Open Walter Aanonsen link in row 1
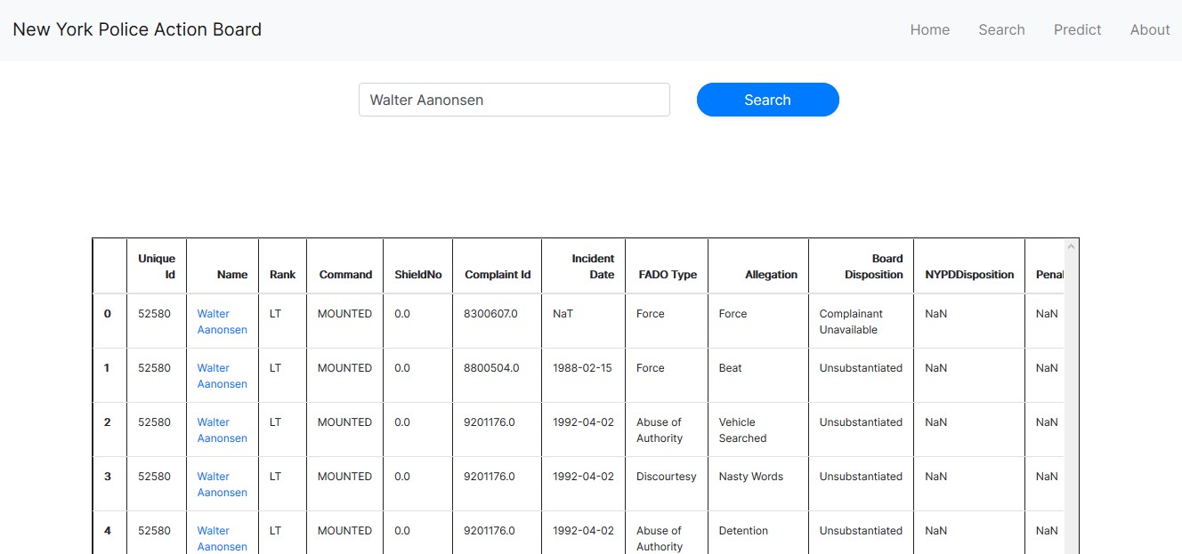The image size is (1182, 554). (x=223, y=375)
